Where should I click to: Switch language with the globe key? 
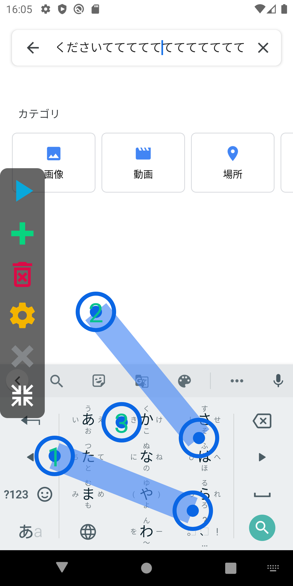(88, 532)
